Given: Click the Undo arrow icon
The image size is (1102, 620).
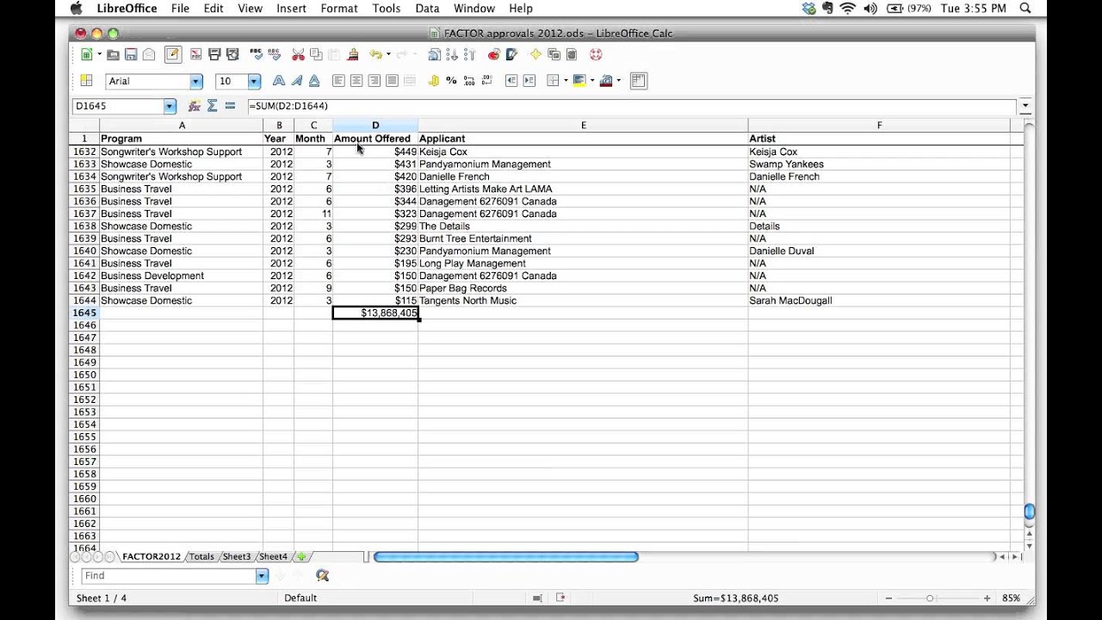Looking at the screenshot, I should tap(375, 54).
